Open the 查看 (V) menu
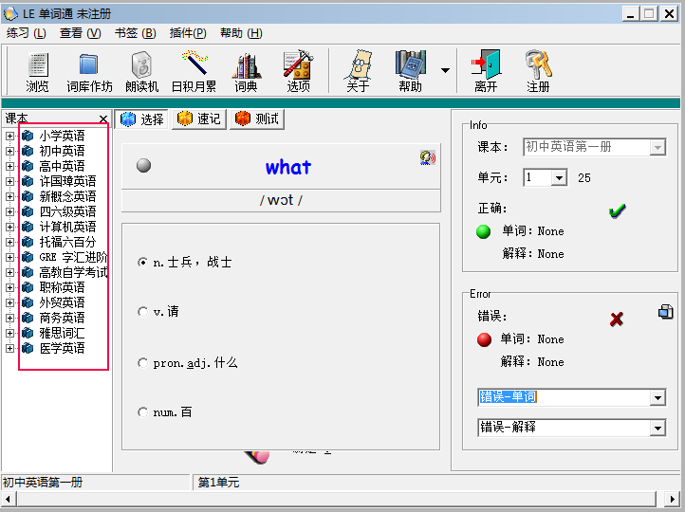 click(81, 33)
